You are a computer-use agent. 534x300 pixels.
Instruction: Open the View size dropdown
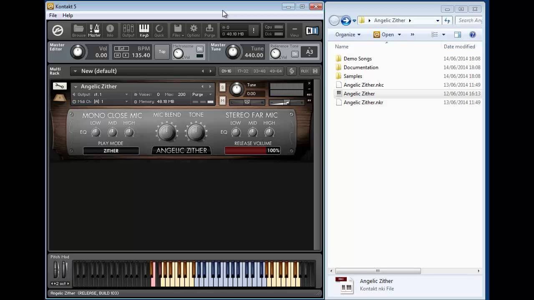(x=295, y=30)
